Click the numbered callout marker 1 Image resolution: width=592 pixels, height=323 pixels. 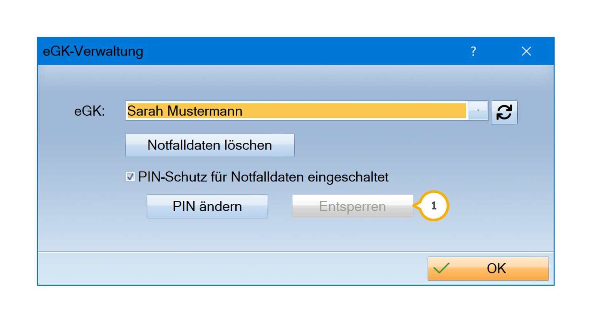pyautogui.click(x=434, y=206)
